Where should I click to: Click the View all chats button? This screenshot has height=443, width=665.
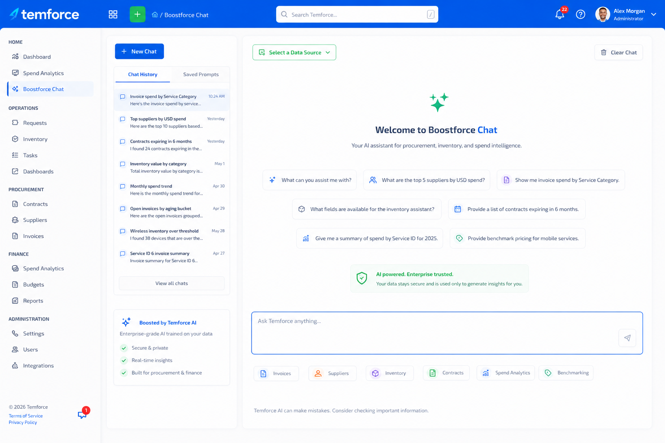point(172,283)
